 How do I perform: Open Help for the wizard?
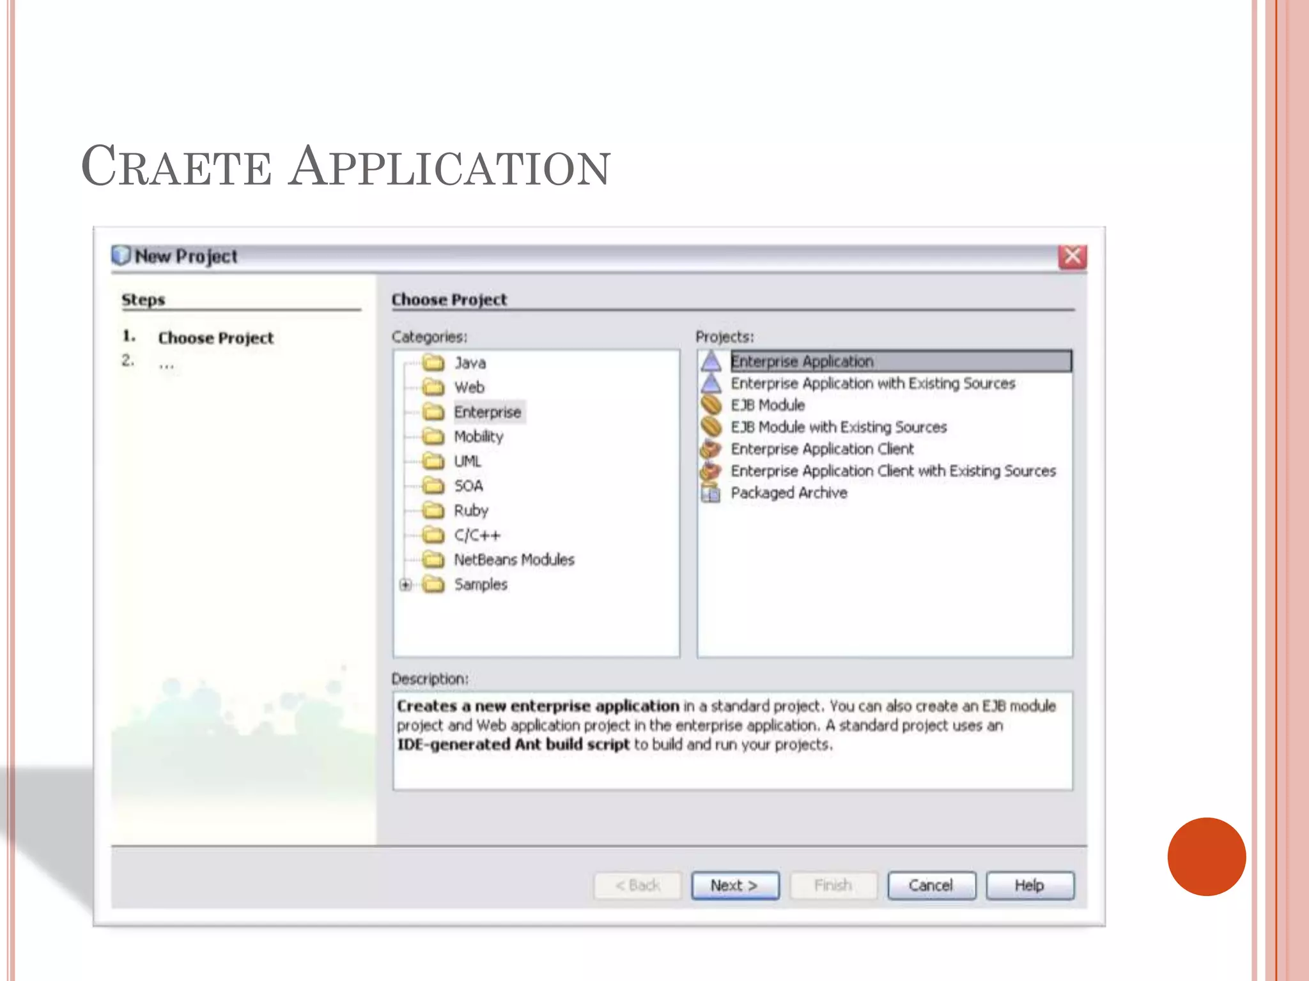point(1030,885)
